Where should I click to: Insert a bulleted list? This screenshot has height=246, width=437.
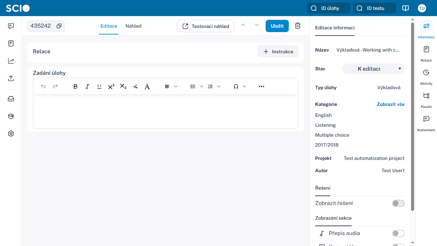pyautogui.click(x=193, y=86)
